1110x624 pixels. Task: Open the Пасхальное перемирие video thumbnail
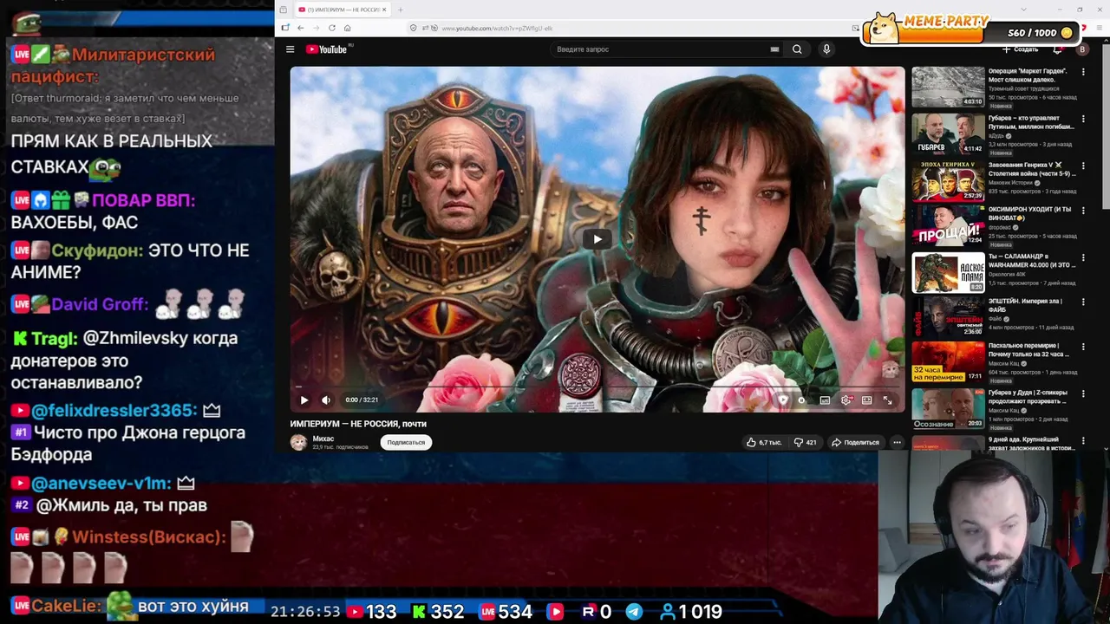click(x=948, y=362)
